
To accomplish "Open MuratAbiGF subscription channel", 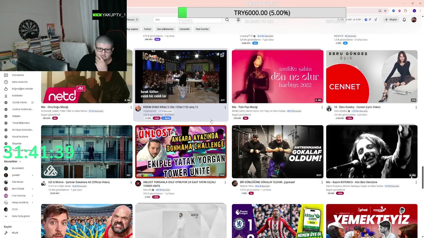I will click(18, 168).
